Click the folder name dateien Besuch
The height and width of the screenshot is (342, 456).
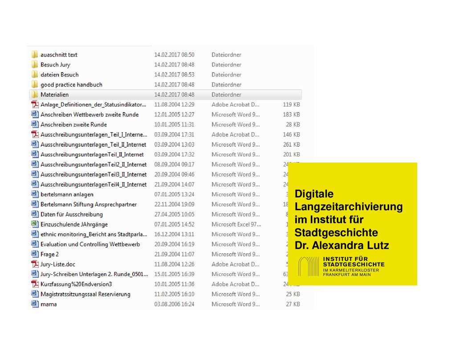60,75
